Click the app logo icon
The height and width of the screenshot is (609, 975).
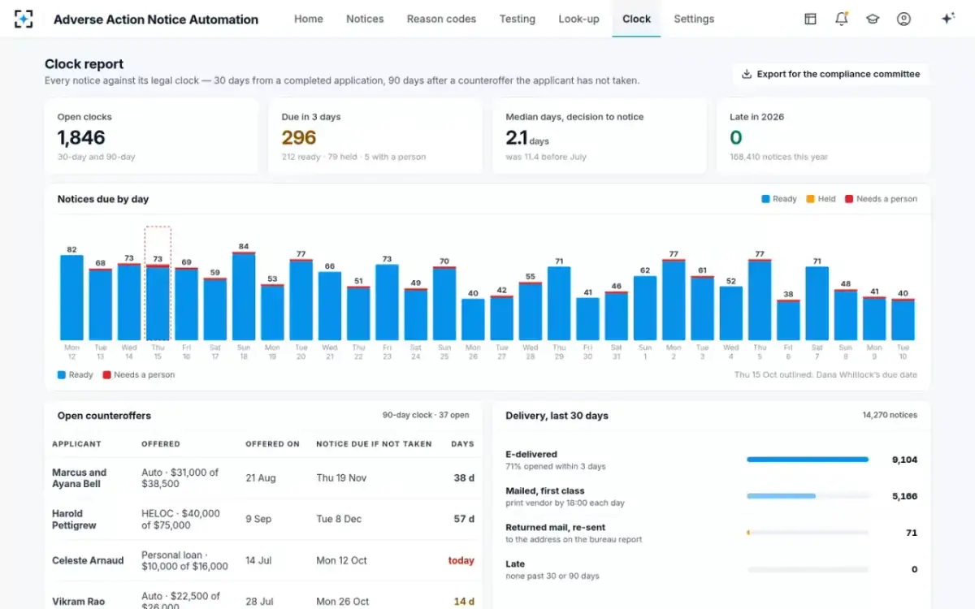[24, 19]
